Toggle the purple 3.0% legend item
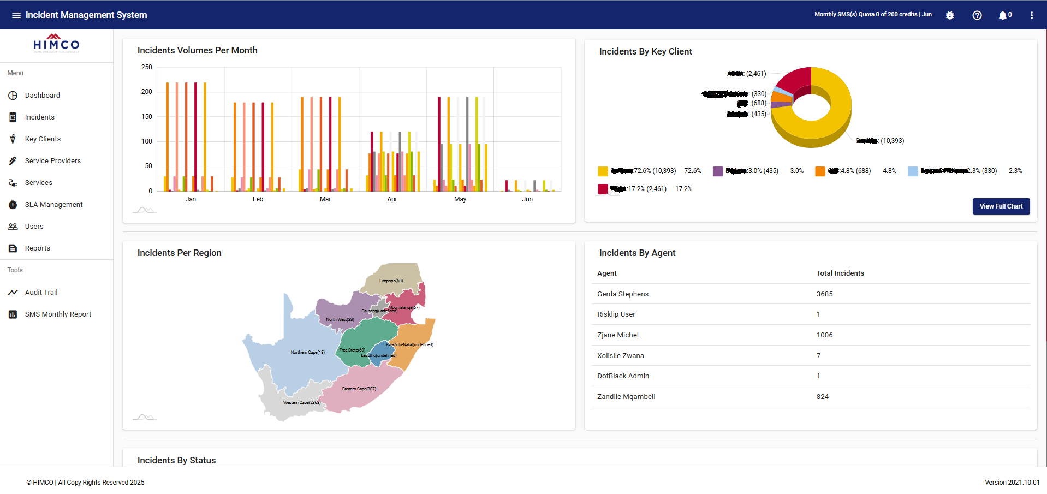 coord(746,171)
